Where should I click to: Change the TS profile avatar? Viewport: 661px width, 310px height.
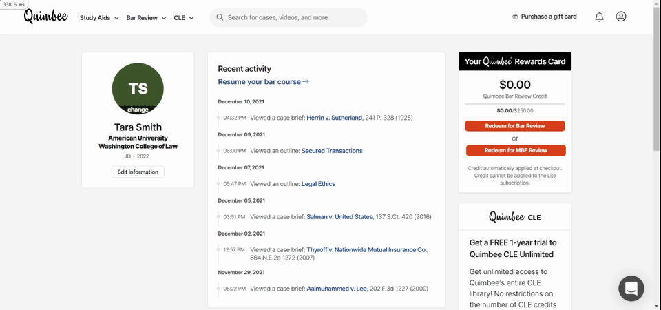click(x=138, y=89)
